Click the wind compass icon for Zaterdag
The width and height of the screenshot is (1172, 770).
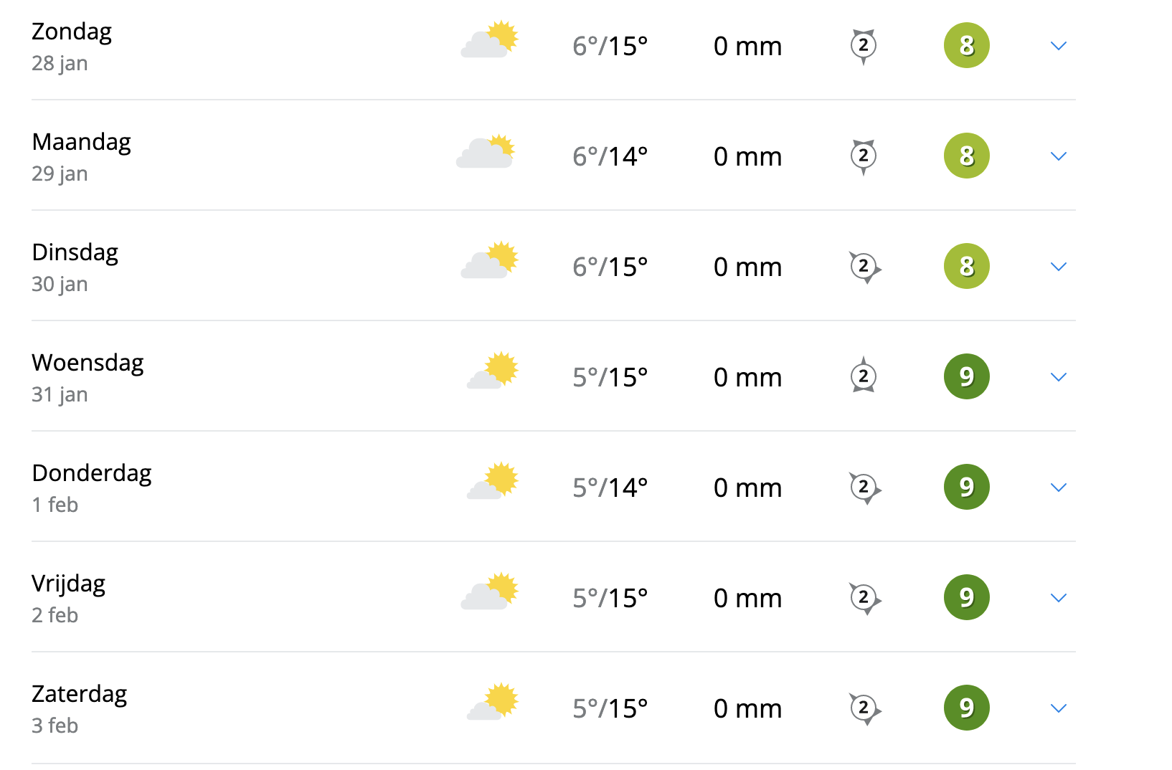(864, 708)
